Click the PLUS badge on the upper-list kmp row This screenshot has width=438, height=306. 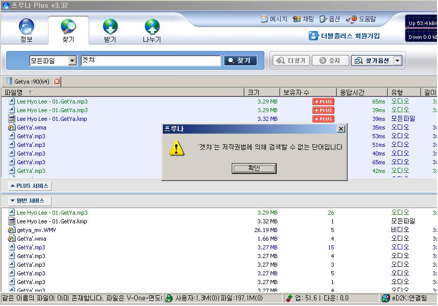(323, 119)
